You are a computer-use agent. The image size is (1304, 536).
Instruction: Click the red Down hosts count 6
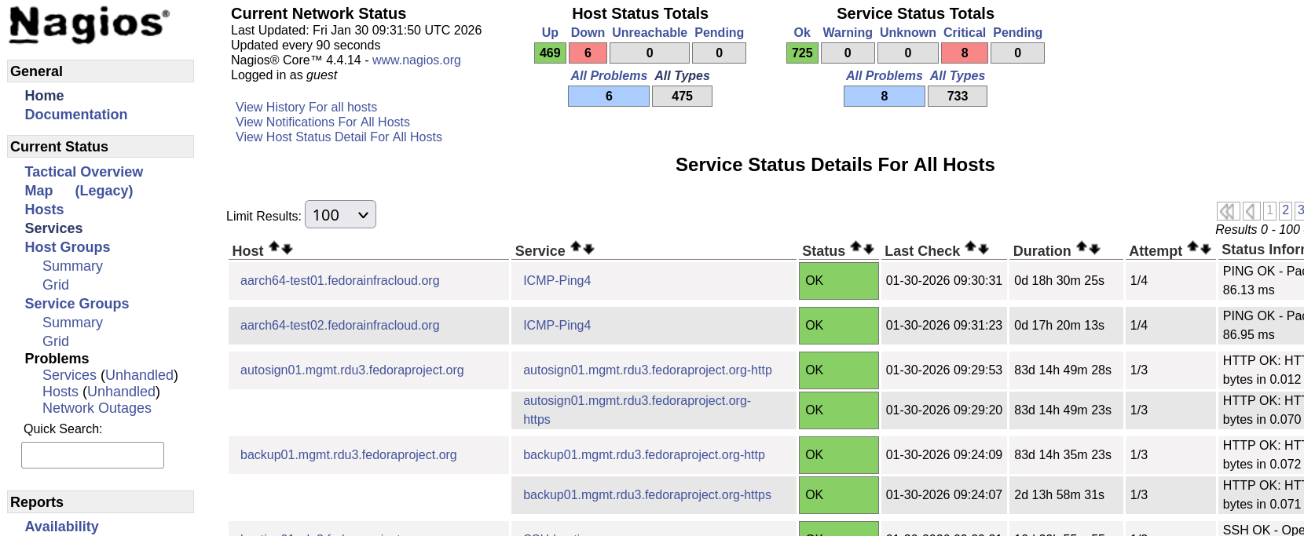point(588,53)
